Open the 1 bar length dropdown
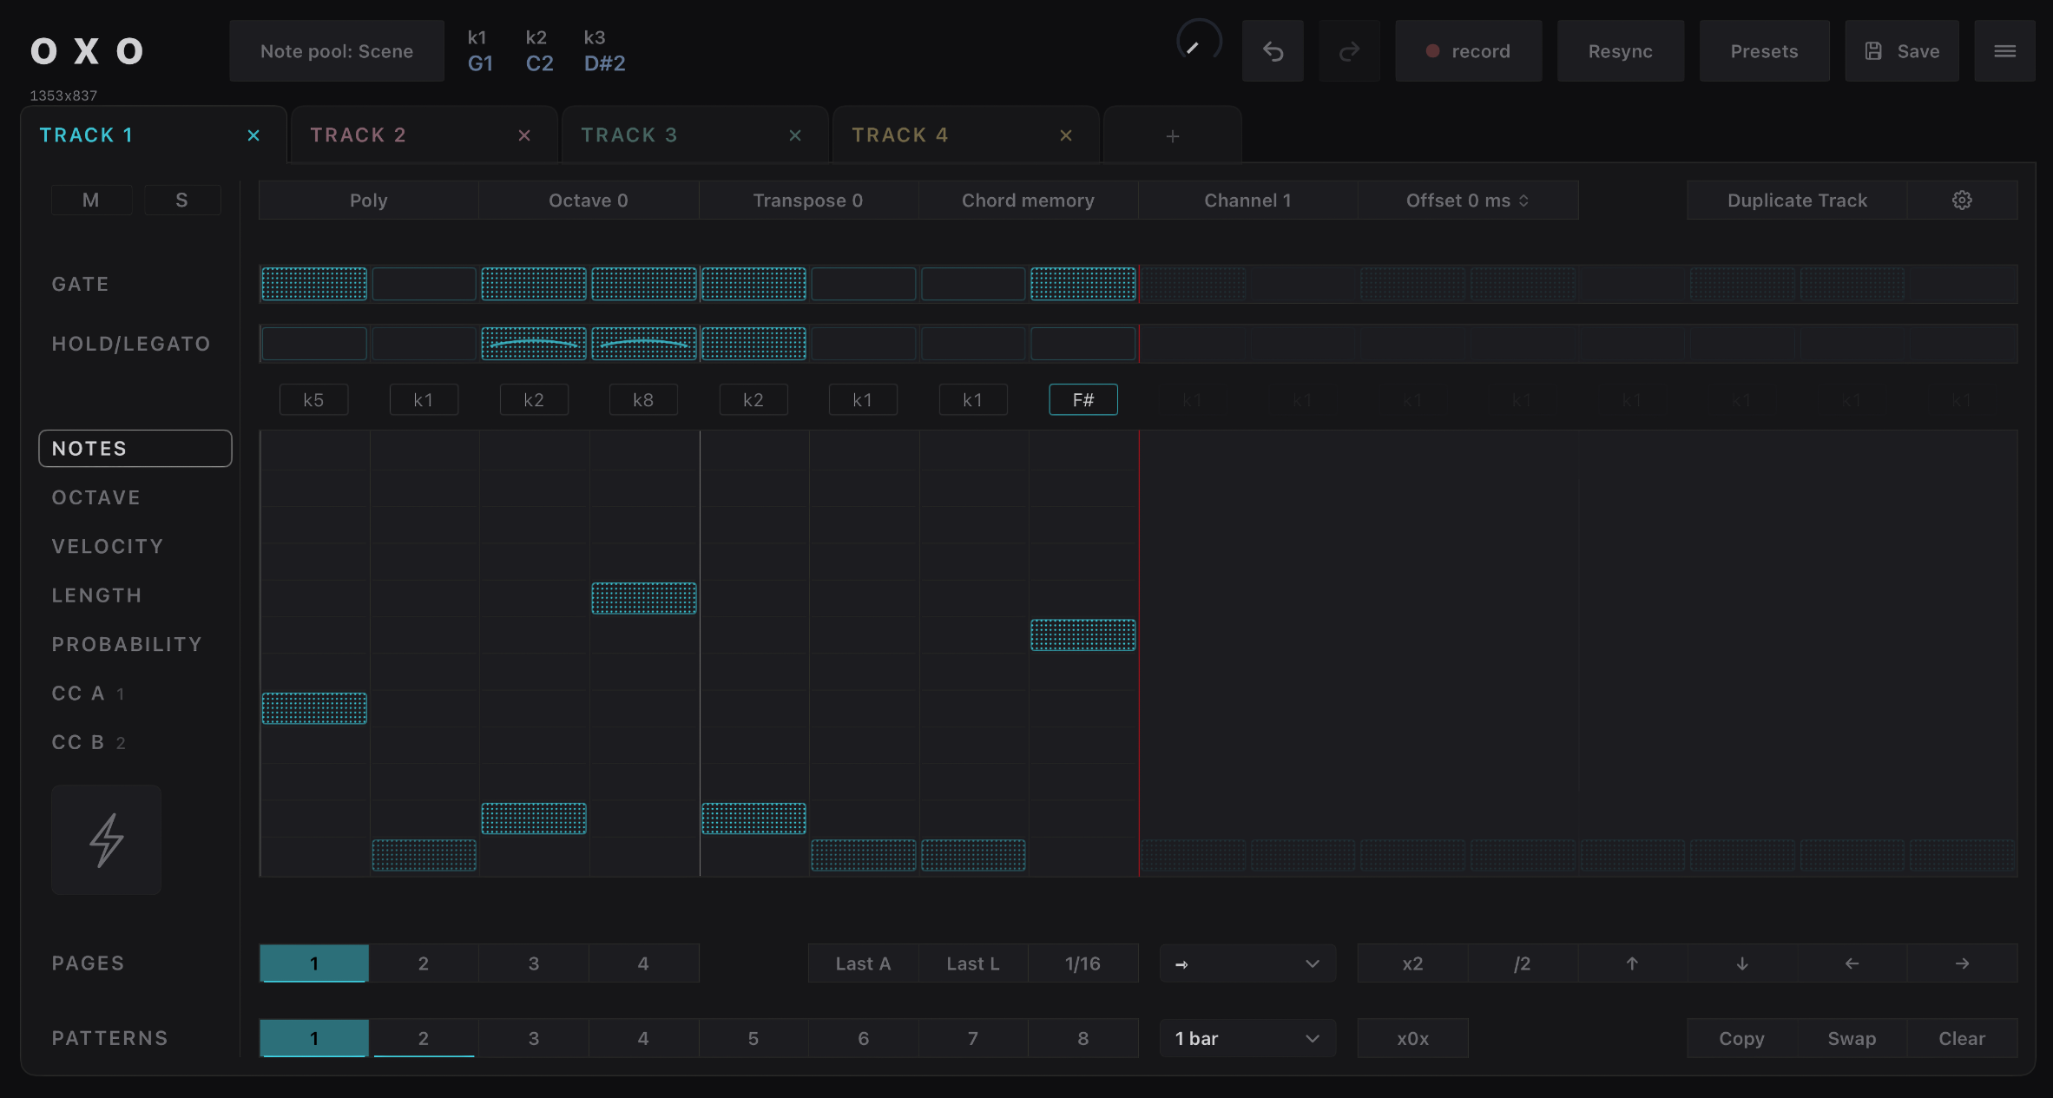2053x1098 pixels. tap(1247, 1038)
